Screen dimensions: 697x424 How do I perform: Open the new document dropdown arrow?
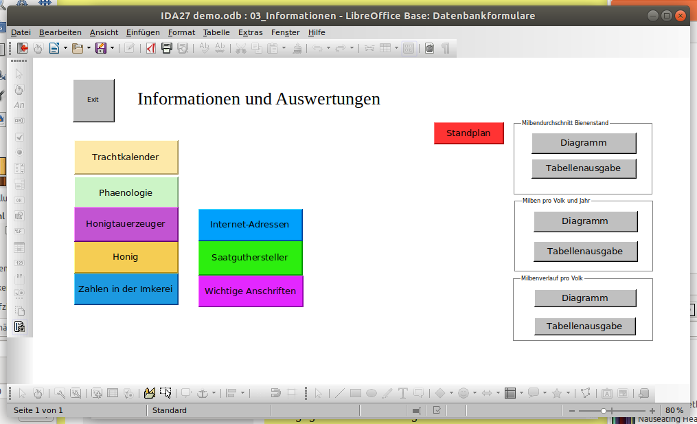tap(65, 48)
